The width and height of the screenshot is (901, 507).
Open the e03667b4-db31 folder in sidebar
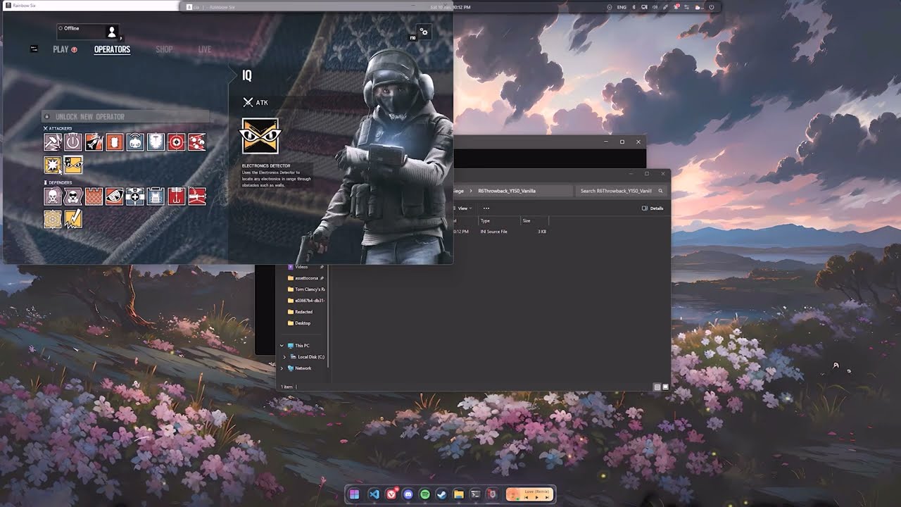306,301
